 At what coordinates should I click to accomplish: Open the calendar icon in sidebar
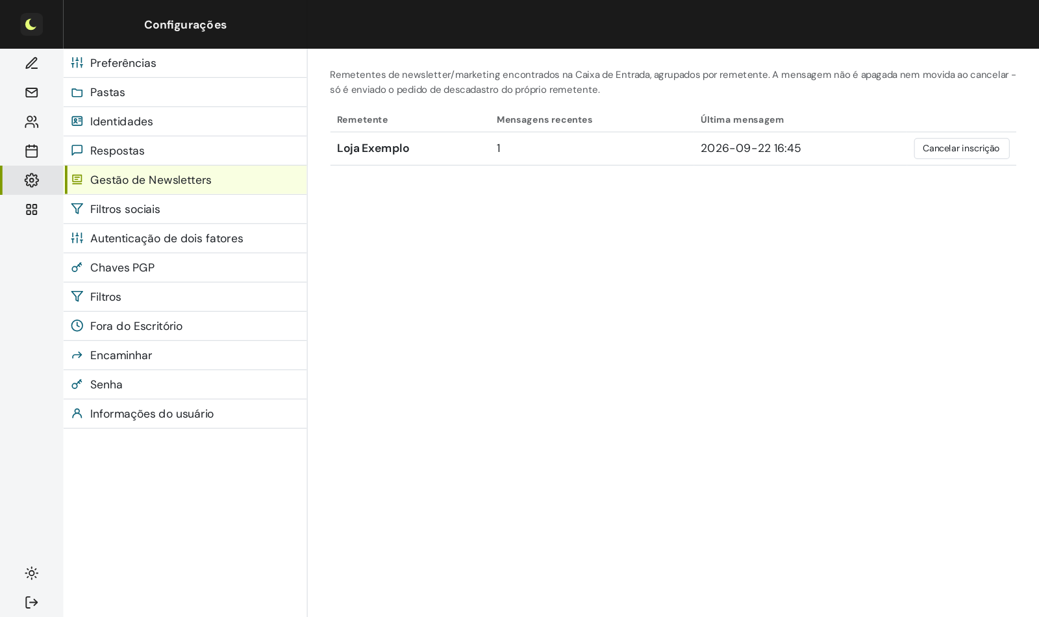tap(31, 151)
